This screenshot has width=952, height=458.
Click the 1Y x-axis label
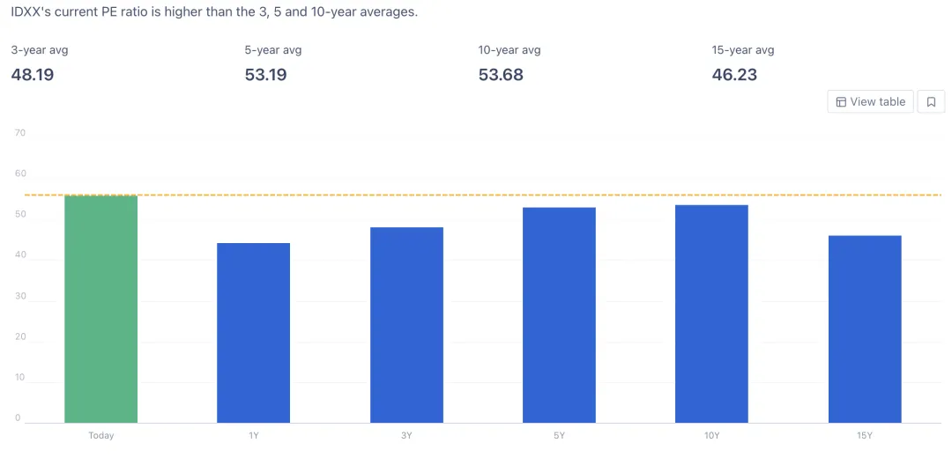pos(254,435)
